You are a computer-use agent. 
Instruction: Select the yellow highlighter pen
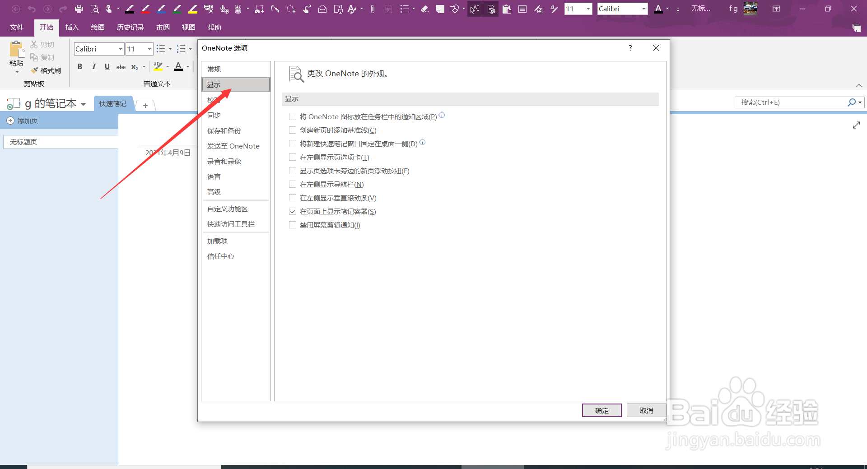[x=193, y=9]
